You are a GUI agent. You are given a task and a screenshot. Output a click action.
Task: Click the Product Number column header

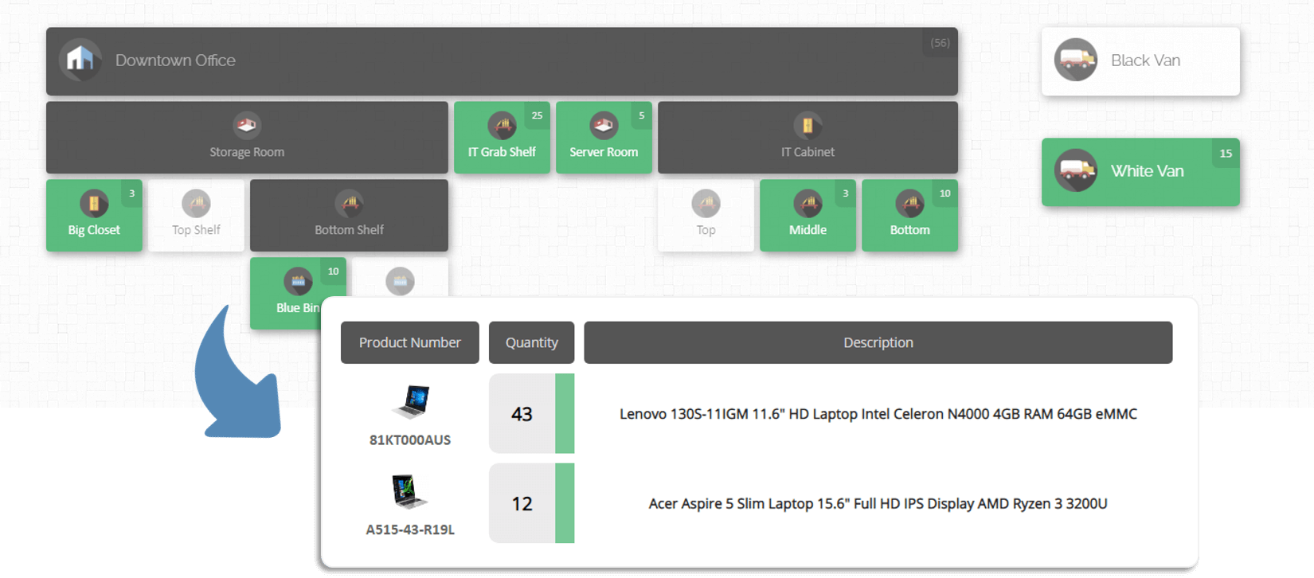(x=410, y=342)
